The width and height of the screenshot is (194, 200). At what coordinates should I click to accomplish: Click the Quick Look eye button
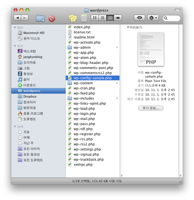tap(139, 18)
